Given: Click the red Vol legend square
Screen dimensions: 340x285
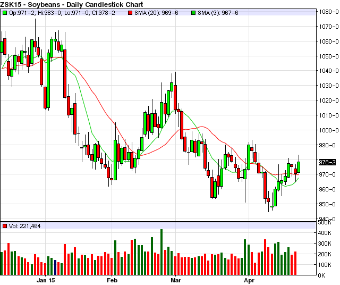Looking at the screenshot, I should pos(5,226).
